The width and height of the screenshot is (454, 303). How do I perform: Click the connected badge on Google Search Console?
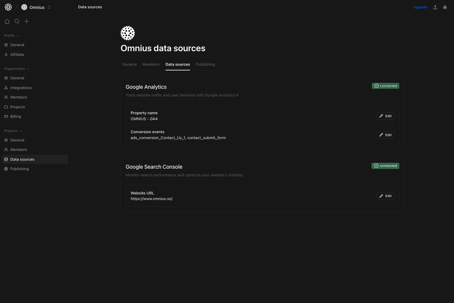(x=385, y=166)
